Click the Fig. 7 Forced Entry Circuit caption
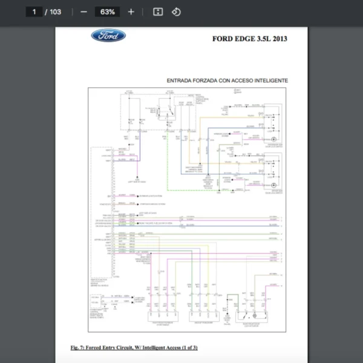This screenshot has width=363, height=363. coord(134,347)
